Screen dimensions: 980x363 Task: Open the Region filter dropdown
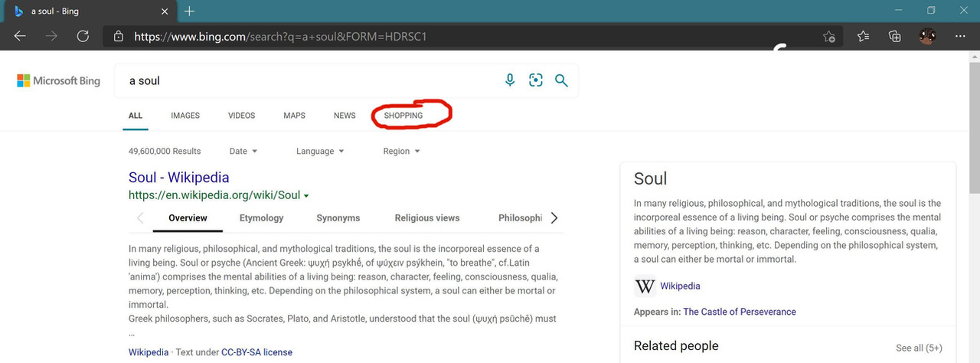click(x=401, y=151)
